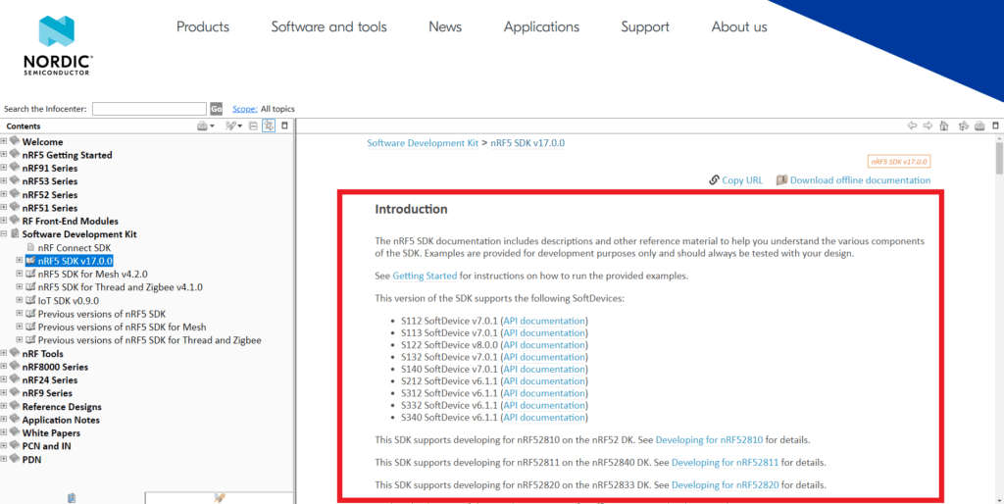
Task: Click Software Development Kit breadcrumb link
Action: point(423,143)
